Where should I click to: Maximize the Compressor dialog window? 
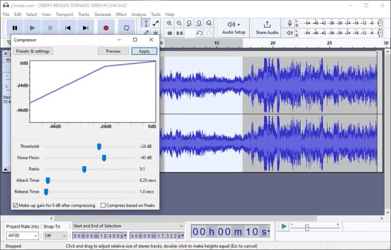(x=135, y=40)
